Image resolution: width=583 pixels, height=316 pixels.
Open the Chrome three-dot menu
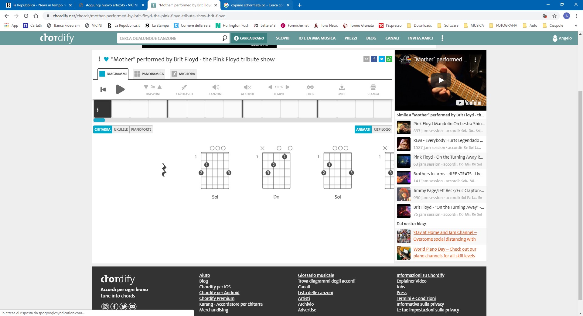[576, 16]
